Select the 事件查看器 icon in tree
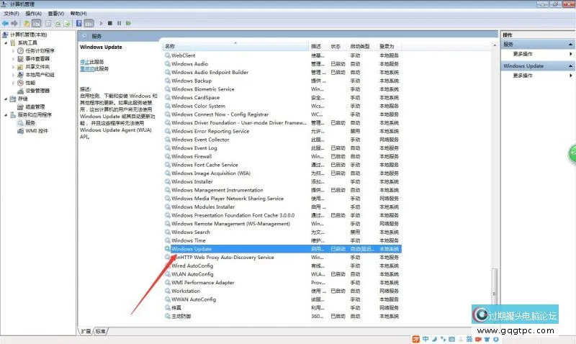This screenshot has width=576, height=344. [x=21, y=59]
